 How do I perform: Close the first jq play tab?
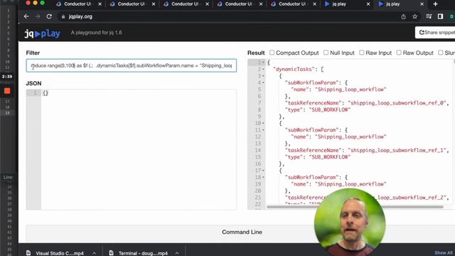pos(368,4)
